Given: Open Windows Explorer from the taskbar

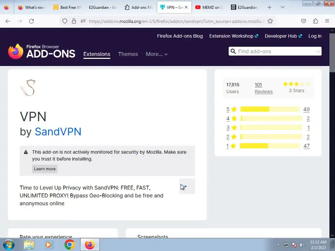Looking at the screenshot, I should click(29, 245).
